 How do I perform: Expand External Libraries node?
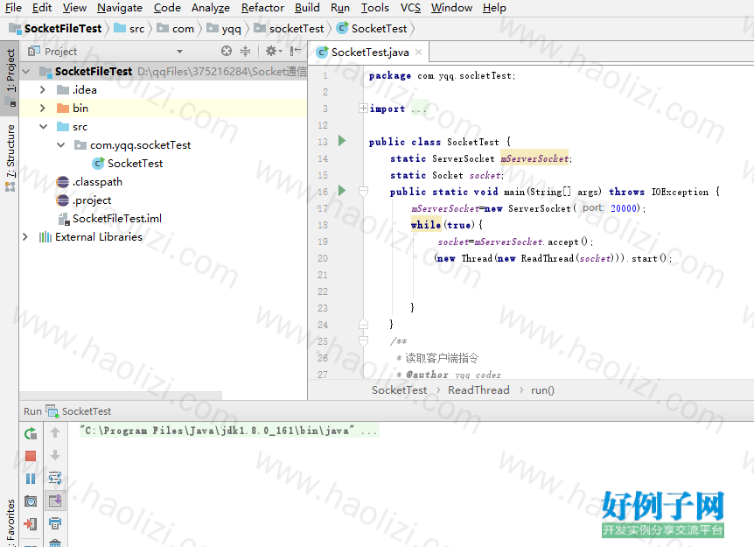25,236
